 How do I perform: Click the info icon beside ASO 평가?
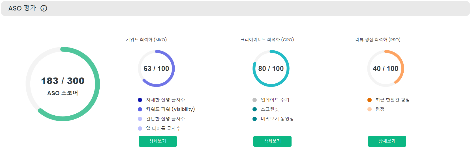point(44,8)
